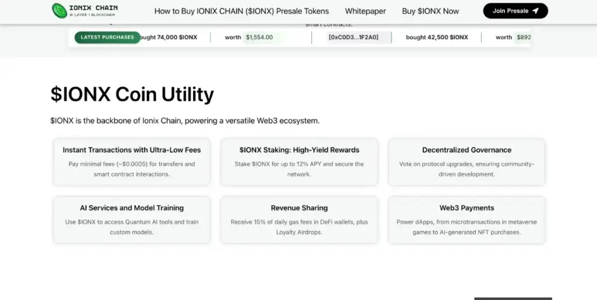Select the 0xC0D3...1F2A0 wallet address

(x=354, y=37)
